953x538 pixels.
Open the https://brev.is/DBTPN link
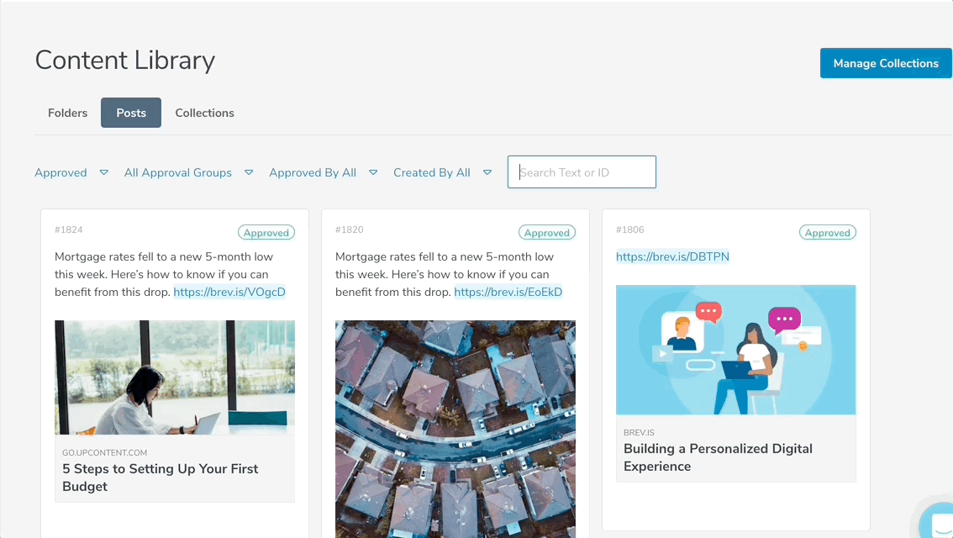pos(672,256)
